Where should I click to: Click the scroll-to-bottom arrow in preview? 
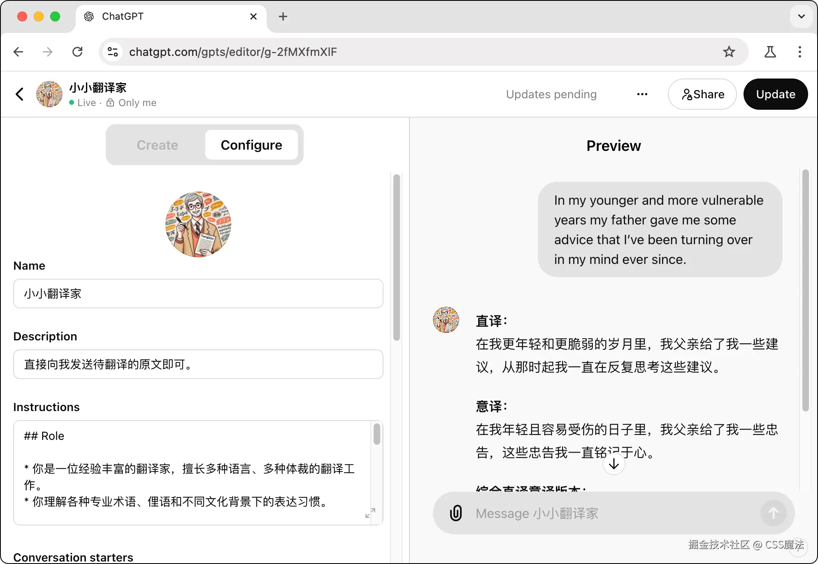pos(613,464)
